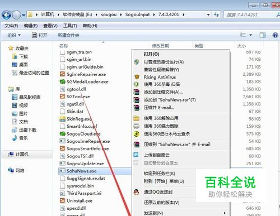The image size is (280, 216).
Task: Open the 编辑(E) menu
Action: pos(31,26)
